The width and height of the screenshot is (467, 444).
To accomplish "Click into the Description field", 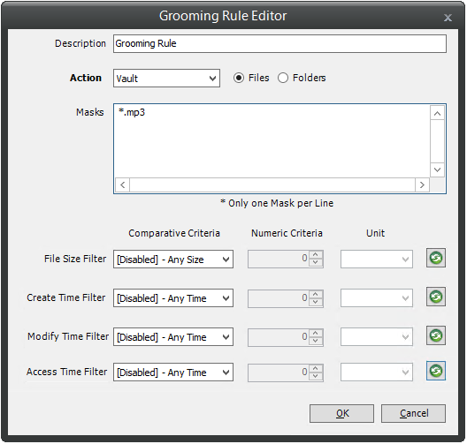I will pyautogui.click(x=279, y=43).
